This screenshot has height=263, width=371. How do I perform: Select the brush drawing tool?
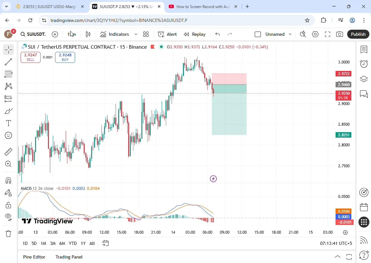point(8,111)
